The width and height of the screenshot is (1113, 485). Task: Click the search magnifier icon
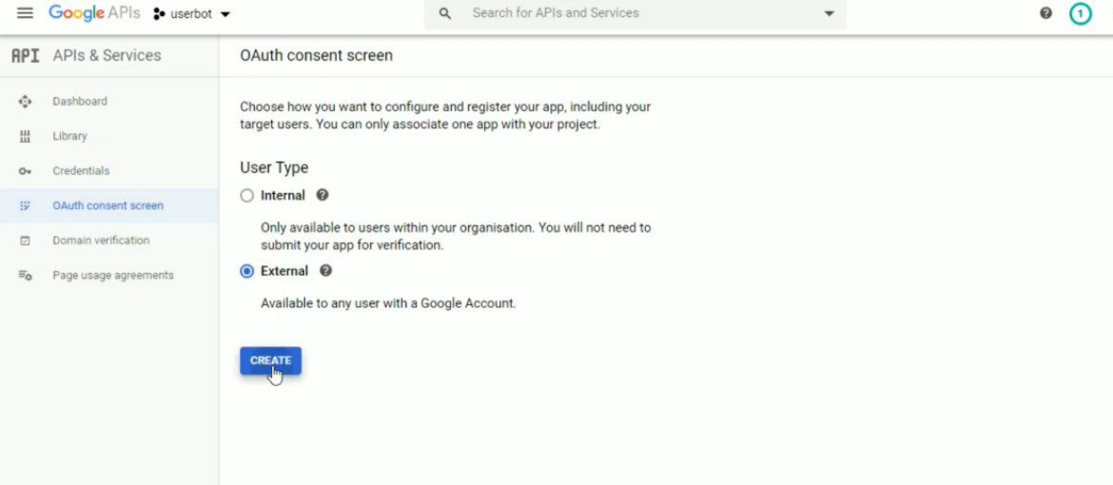pos(444,14)
